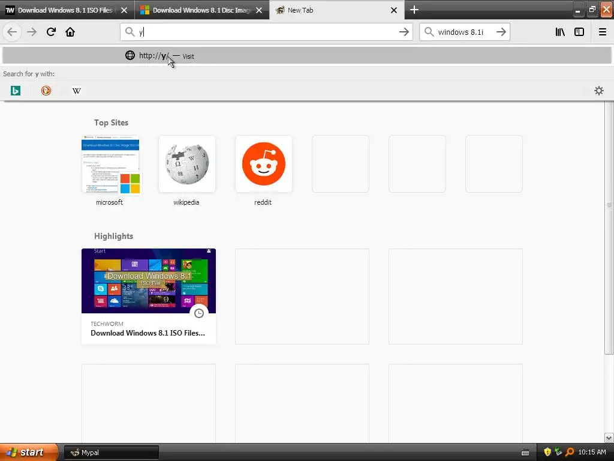Open the reddit top site tile
Viewport: 614px width, 461px height.
tap(264, 164)
